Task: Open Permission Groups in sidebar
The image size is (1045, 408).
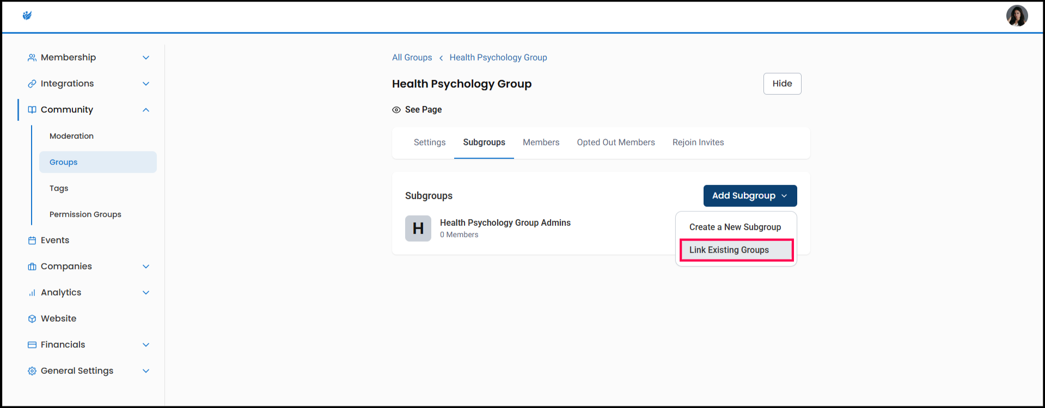Action: pos(85,214)
